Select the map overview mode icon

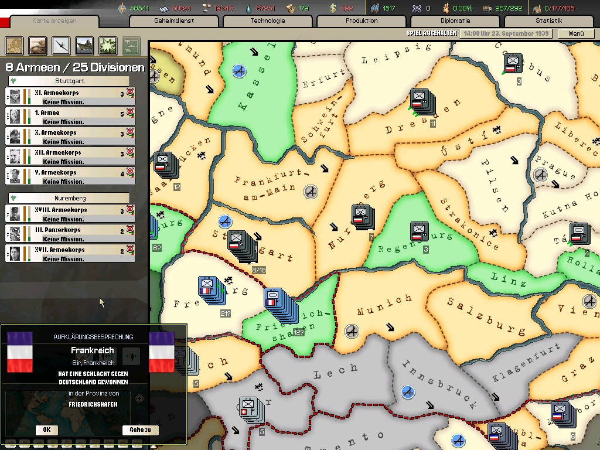15,46
